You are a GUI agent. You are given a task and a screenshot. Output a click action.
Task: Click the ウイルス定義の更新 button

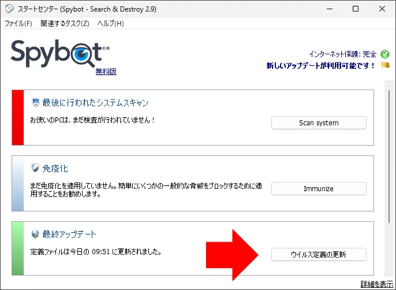point(319,254)
